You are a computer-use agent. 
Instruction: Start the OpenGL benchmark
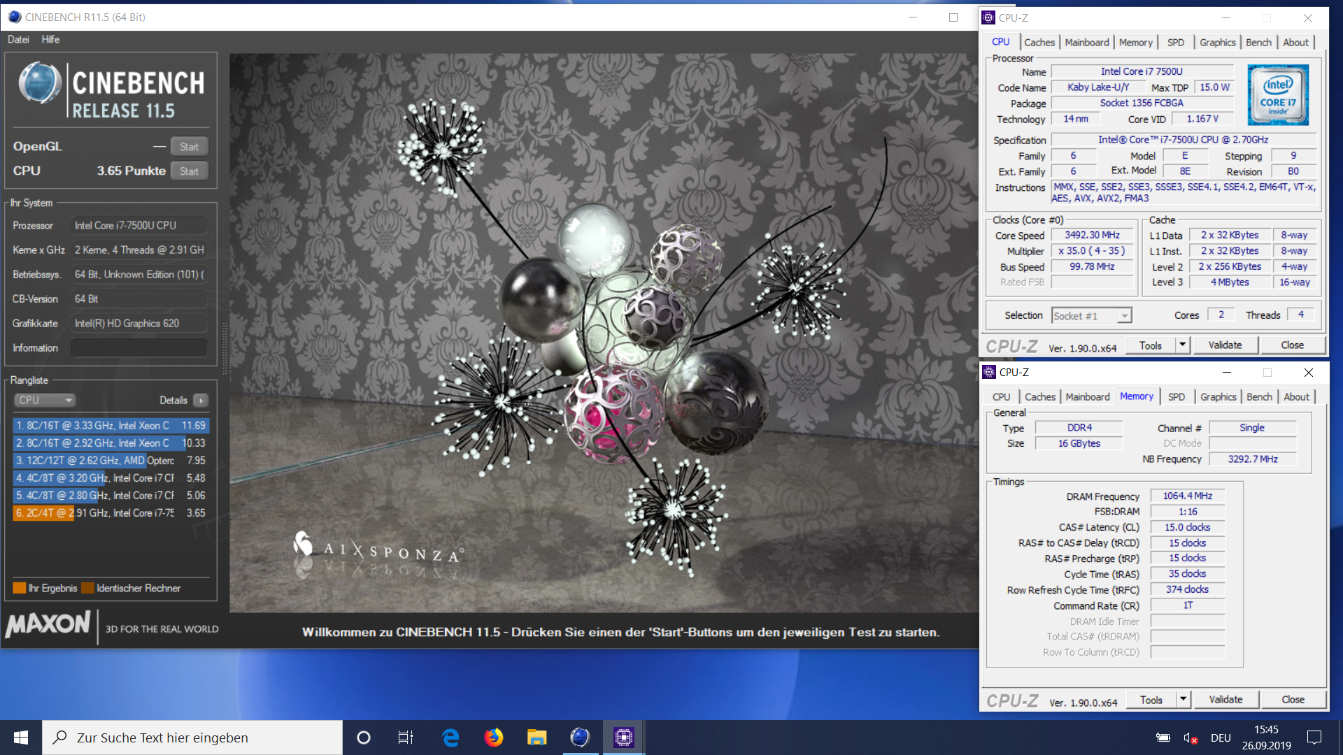pos(189,147)
